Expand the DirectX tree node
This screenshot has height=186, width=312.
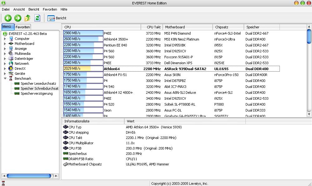point(5,69)
